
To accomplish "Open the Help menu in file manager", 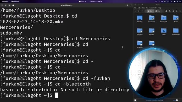I will click(160, 8).
